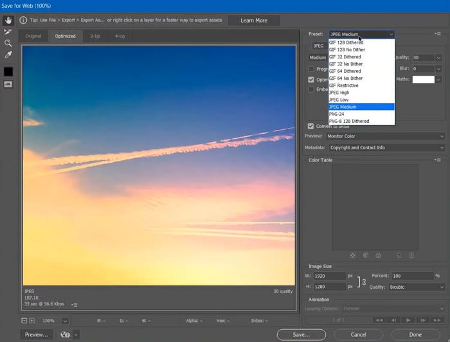Select the Slice Select tool
Image resolution: width=450 pixels, height=342 pixels.
coord(8,32)
